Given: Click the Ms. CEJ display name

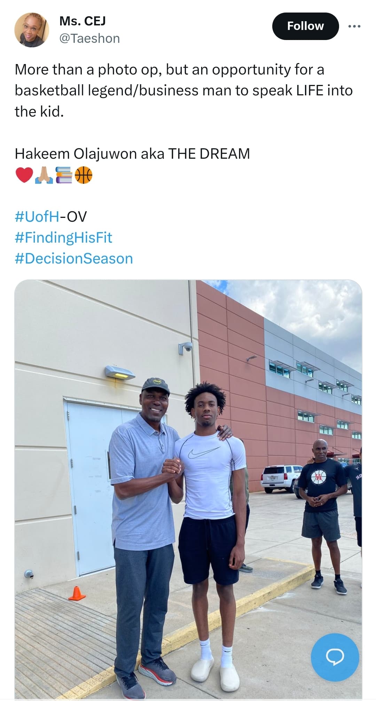Looking at the screenshot, I should pos(83,21).
